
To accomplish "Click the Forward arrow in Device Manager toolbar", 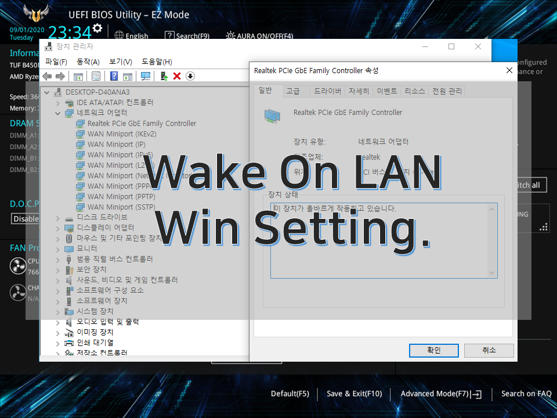I will (60, 76).
